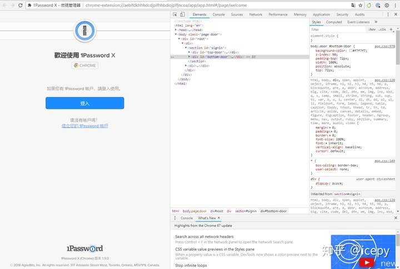Open the Application tab
Screen dimensions: 400x269
click(322, 14)
